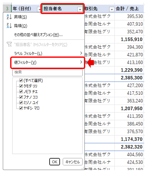Uncheck the クモダ リリ checkbox
Image resolution: width=145 pixels, height=171 pixels.
21,86
